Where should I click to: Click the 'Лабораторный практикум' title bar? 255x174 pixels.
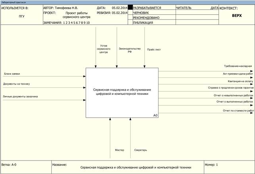click(x=127, y=2)
